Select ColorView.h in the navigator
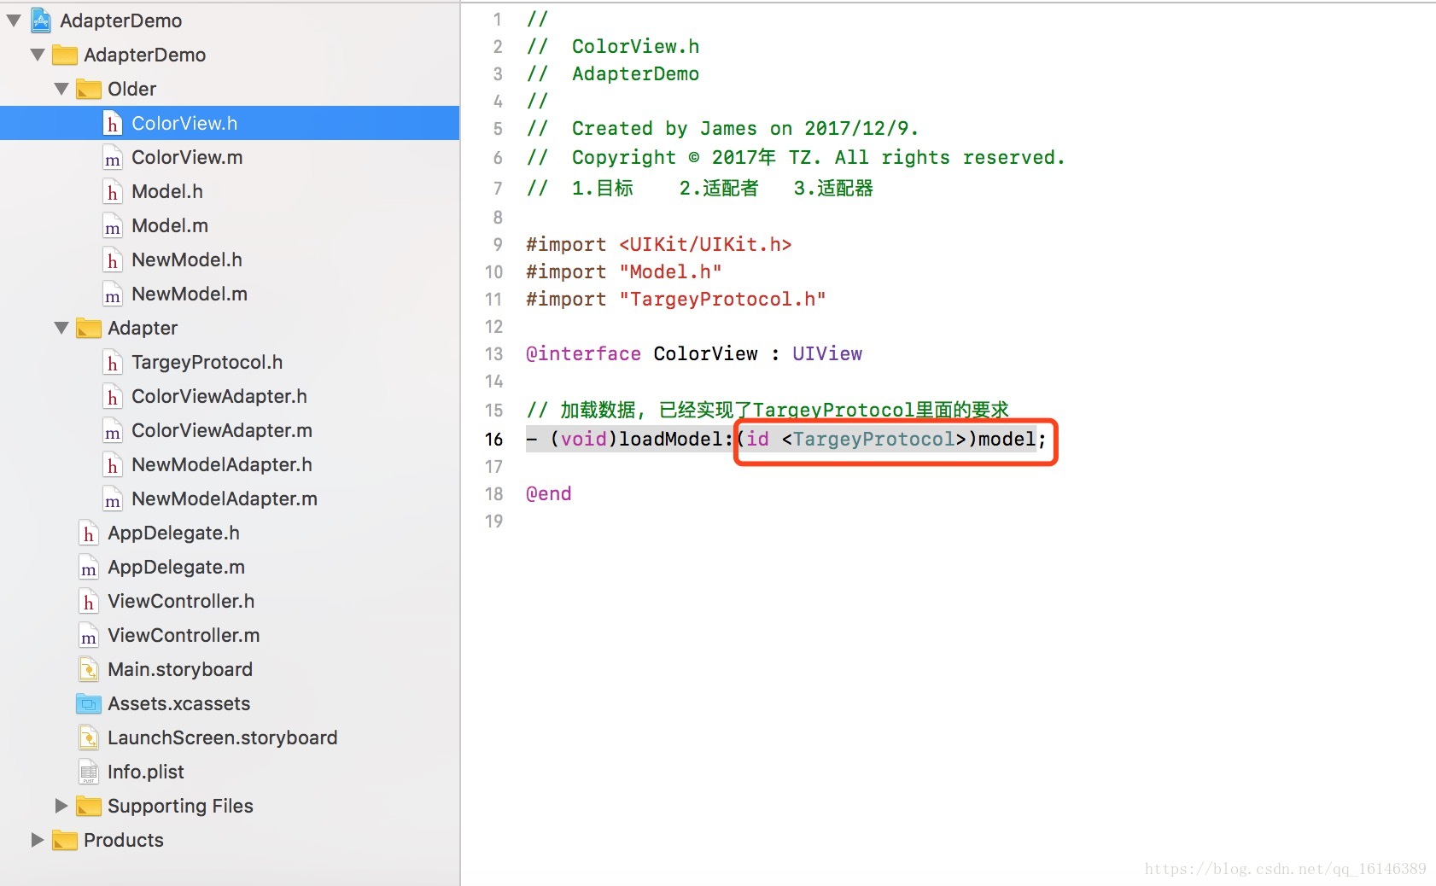The width and height of the screenshot is (1436, 886). click(x=230, y=123)
